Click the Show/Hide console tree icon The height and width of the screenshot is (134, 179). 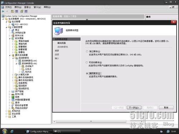tap(16, 11)
